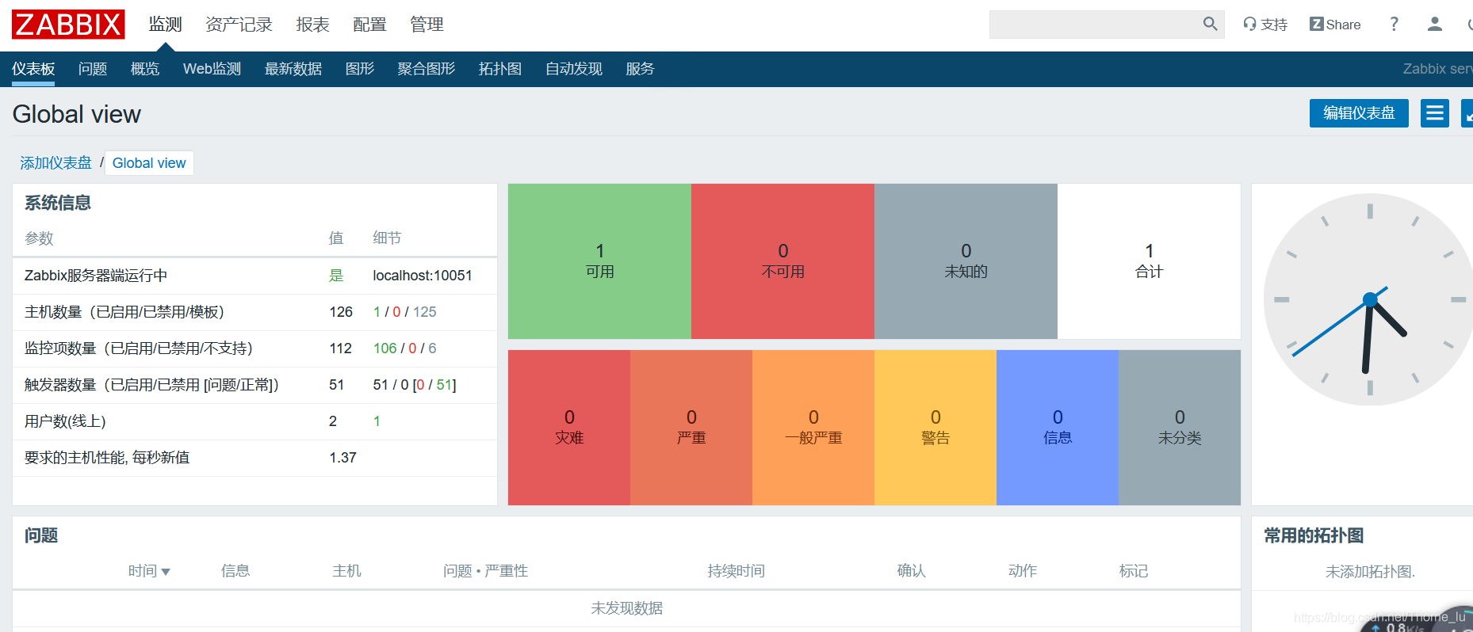Click the 常用的拓扑图 widget header
This screenshot has width=1473, height=632.
point(1314,535)
